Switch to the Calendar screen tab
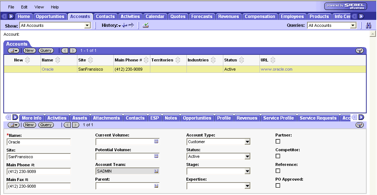 155,17
